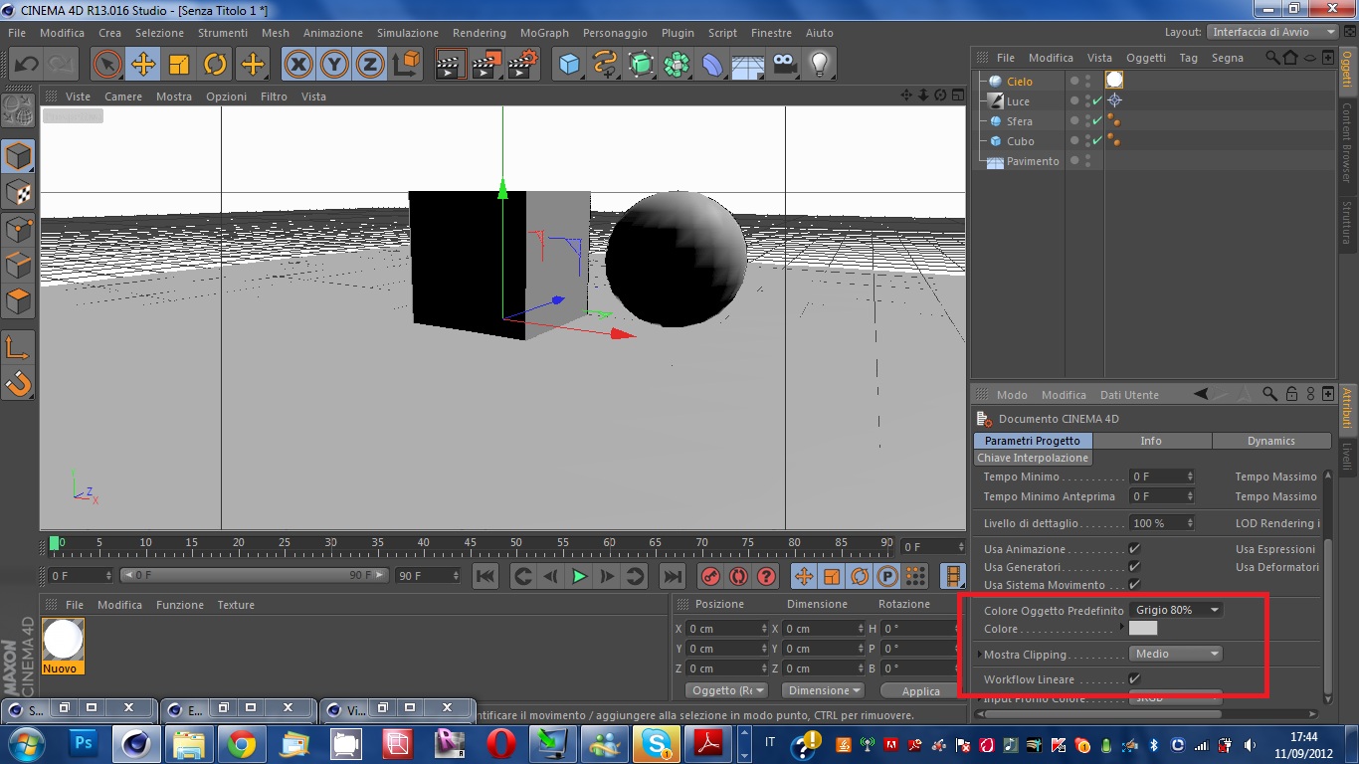Play the animation forward
The height and width of the screenshot is (764, 1359).
point(579,576)
